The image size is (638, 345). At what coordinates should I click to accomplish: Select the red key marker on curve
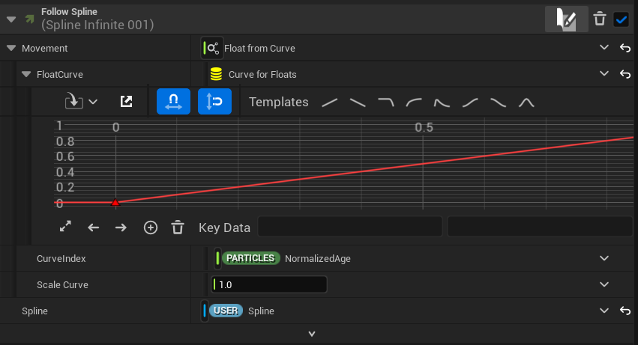[x=115, y=202]
